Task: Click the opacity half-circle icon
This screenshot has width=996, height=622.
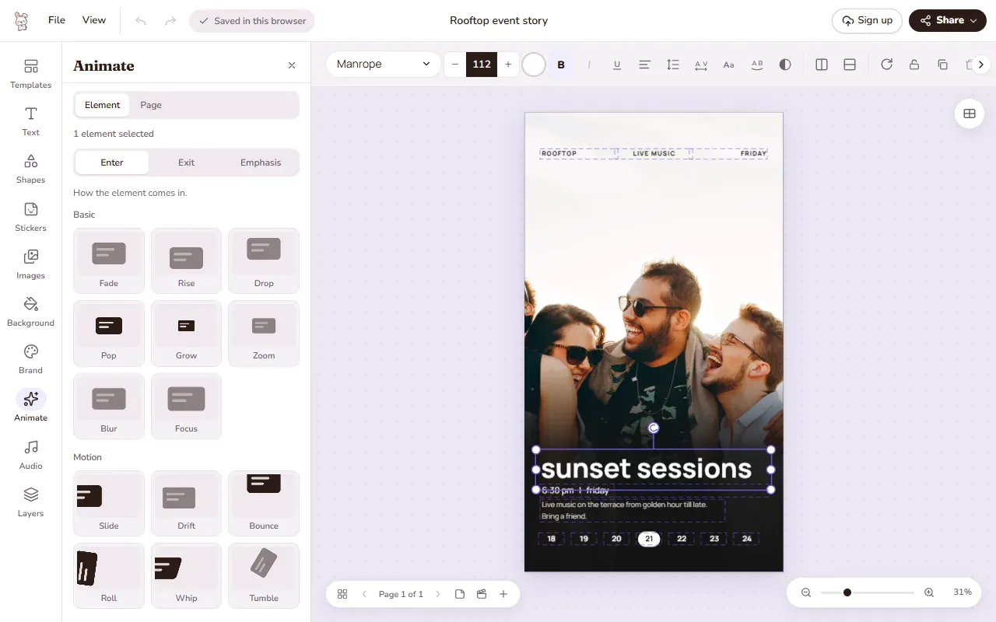Action: point(785,65)
